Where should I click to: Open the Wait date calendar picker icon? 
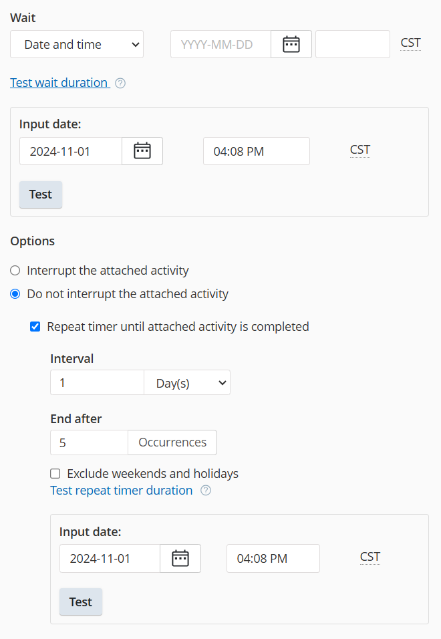[291, 45]
